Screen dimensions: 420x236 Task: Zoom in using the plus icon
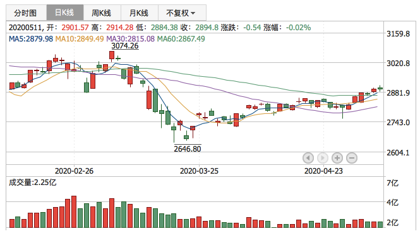click(337, 158)
